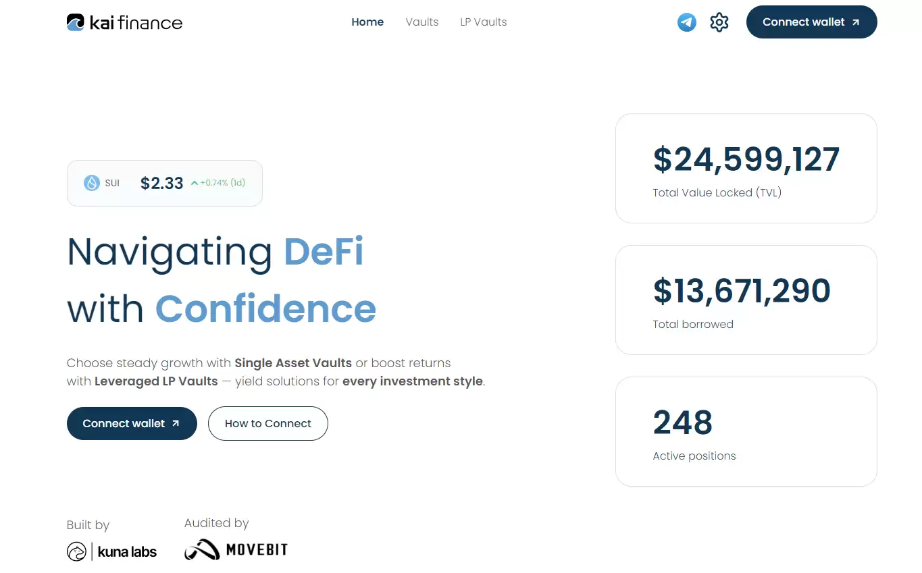922x573 pixels.
Task: Select the Total Value Locked card
Action: (746, 168)
